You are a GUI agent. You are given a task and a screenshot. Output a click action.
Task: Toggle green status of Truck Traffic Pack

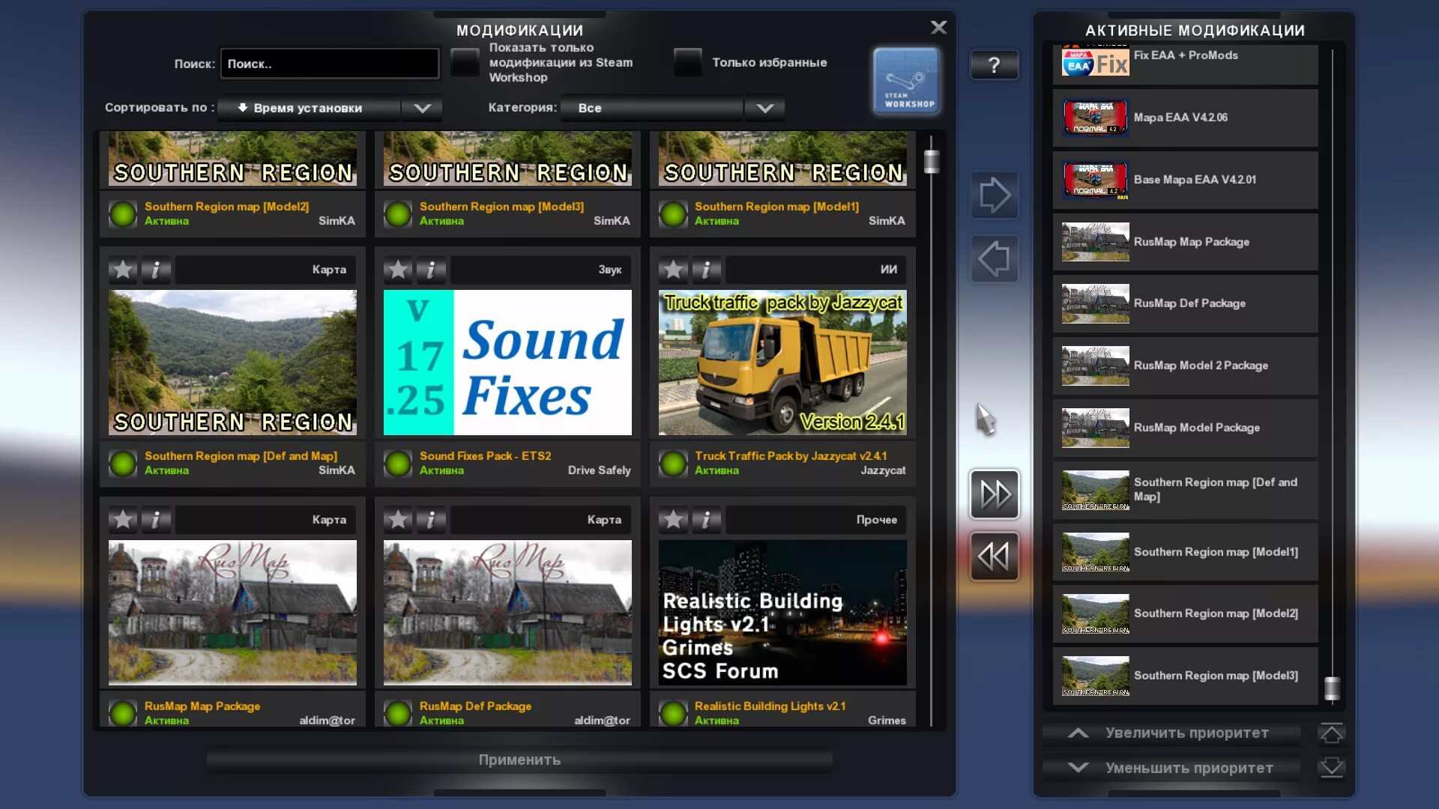point(673,464)
